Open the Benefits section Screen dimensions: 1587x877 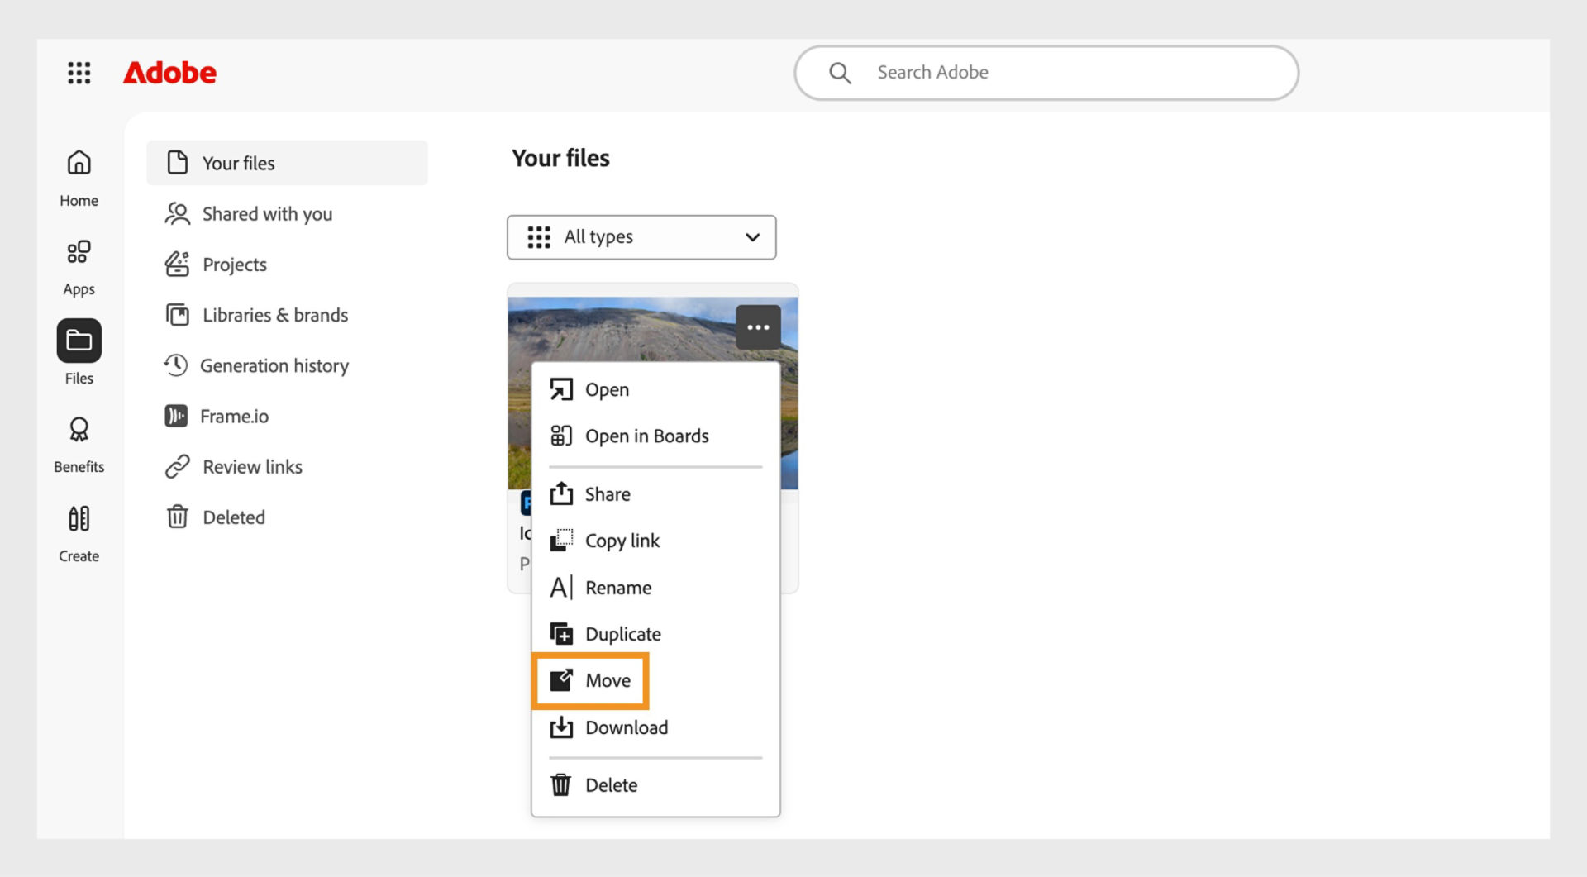pyautogui.click(x=79, y=444)
